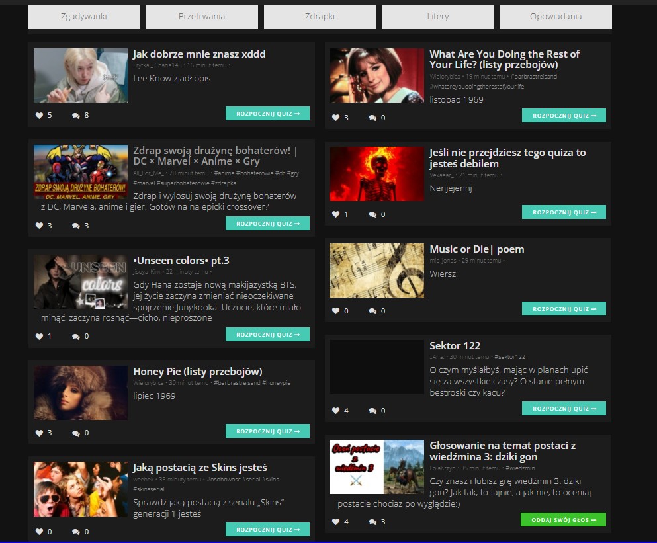Image resolution: width=657 pixels, height=543 pixels.
Task: Click heart icon on '•Unseen colors• pt.3' card
Action: tap(39, 336)
